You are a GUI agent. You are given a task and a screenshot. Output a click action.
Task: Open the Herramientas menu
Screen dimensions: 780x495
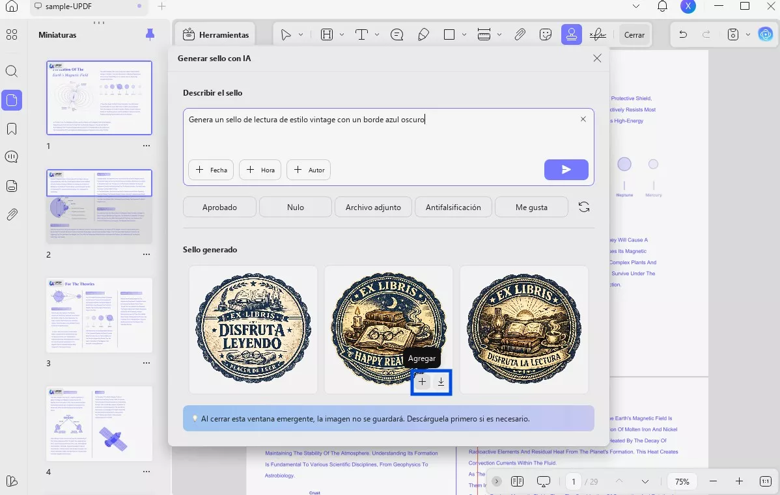tap(215, 34)
